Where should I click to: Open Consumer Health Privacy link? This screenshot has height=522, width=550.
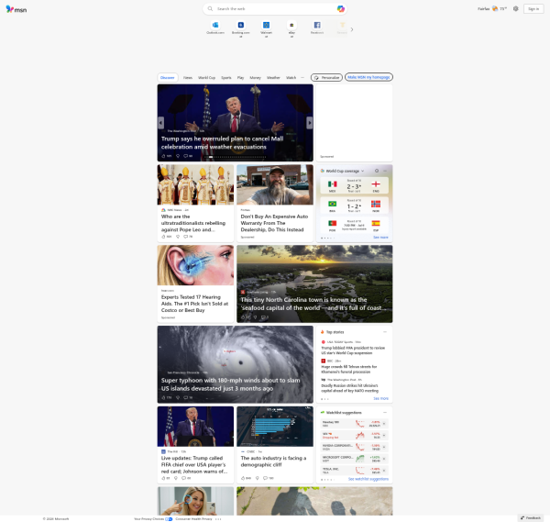coord(194,518)
